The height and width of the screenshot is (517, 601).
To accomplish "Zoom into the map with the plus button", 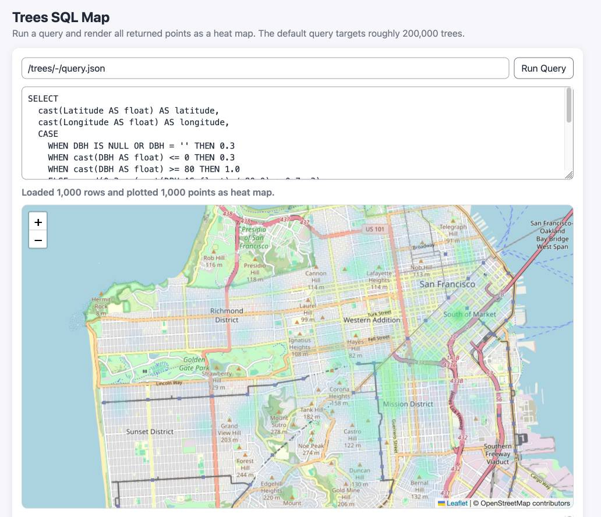I will (x=38, y=222).
